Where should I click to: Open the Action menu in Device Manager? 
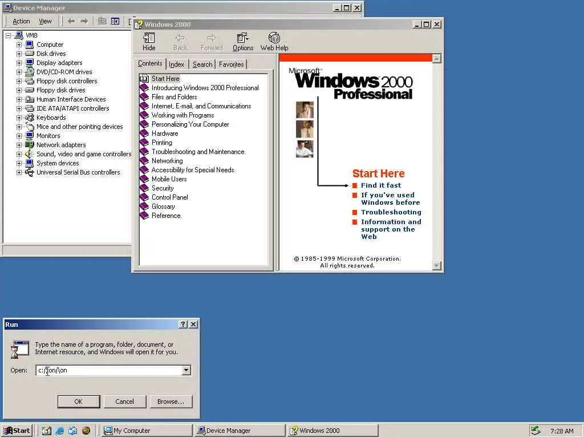(21, 21)
